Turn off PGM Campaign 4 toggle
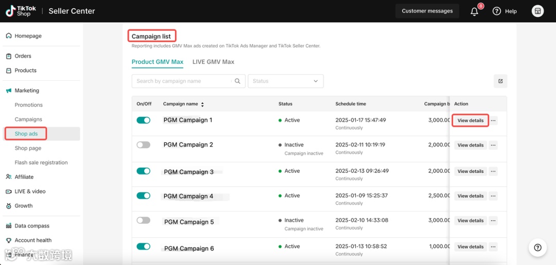The width and height of the screenshot is (556, 265). (143, 196)
